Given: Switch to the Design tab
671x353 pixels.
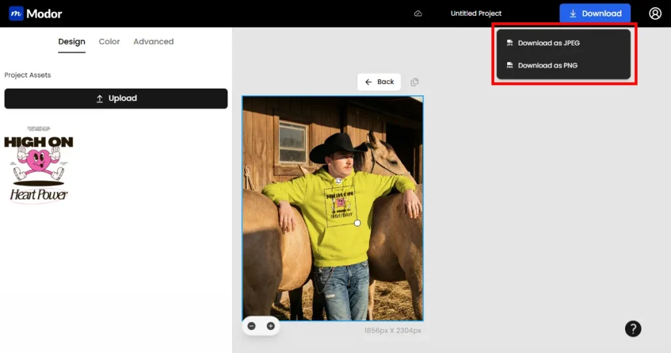Looking at the screenshot, I should click(71, 41).
